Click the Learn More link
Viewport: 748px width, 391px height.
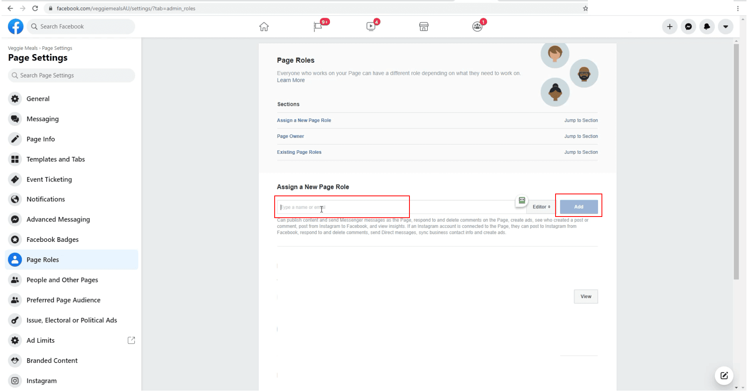tap(291, 80)
